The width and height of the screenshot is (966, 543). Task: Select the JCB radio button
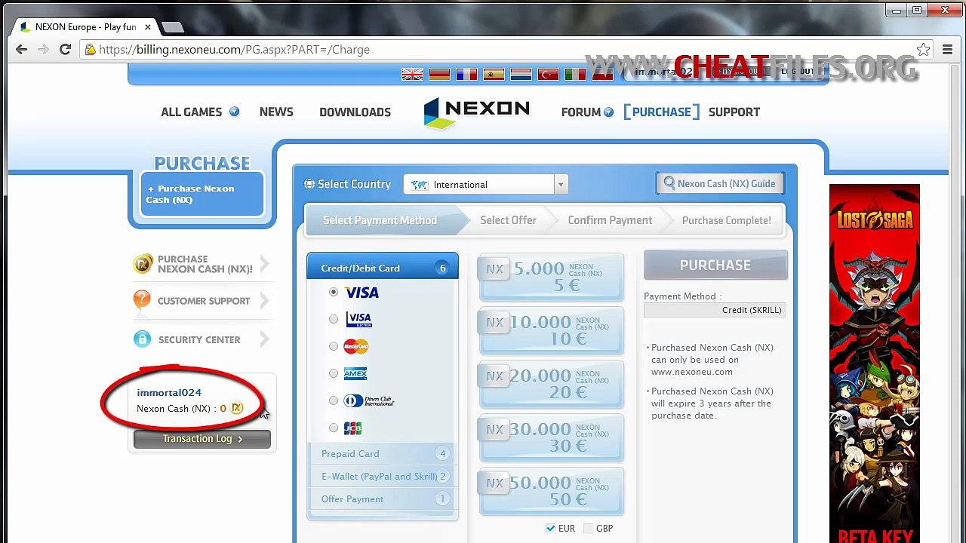(334, 428)
